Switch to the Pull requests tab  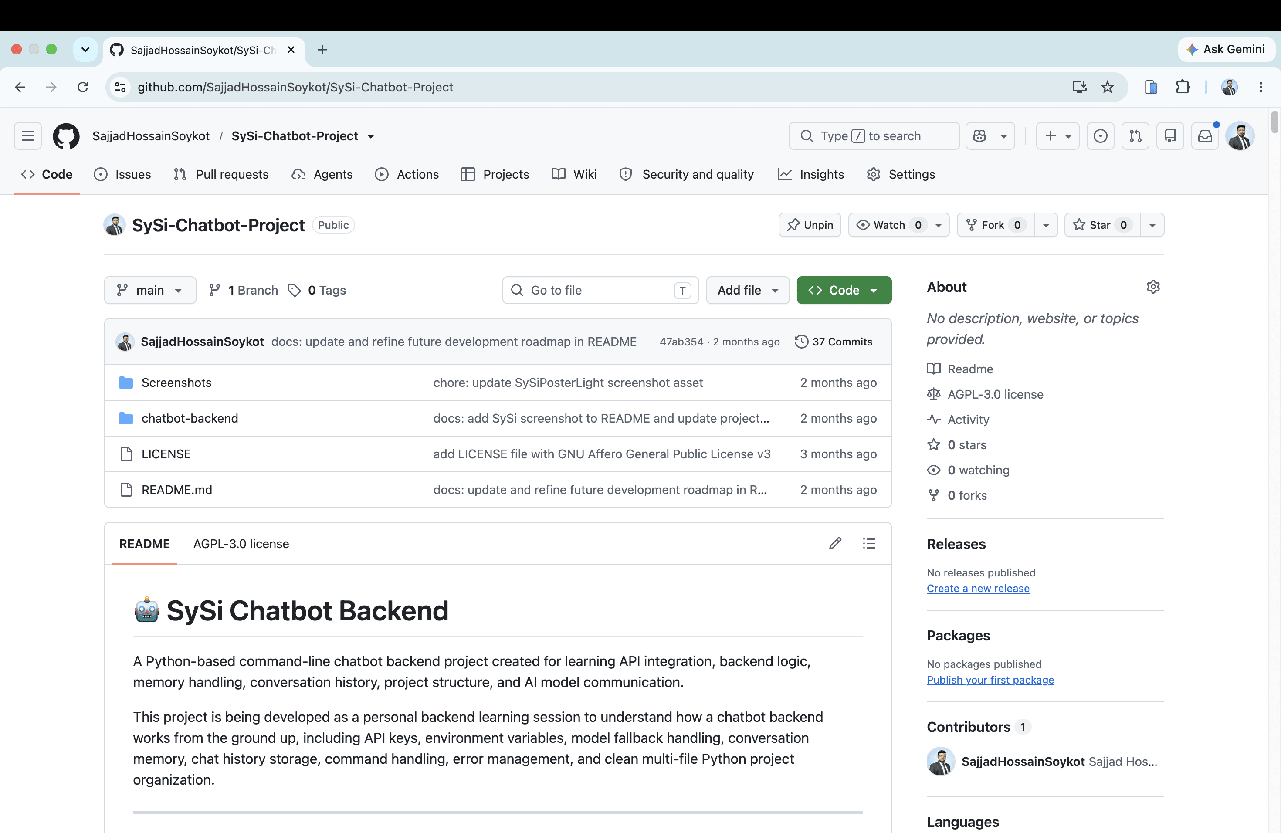221,174
